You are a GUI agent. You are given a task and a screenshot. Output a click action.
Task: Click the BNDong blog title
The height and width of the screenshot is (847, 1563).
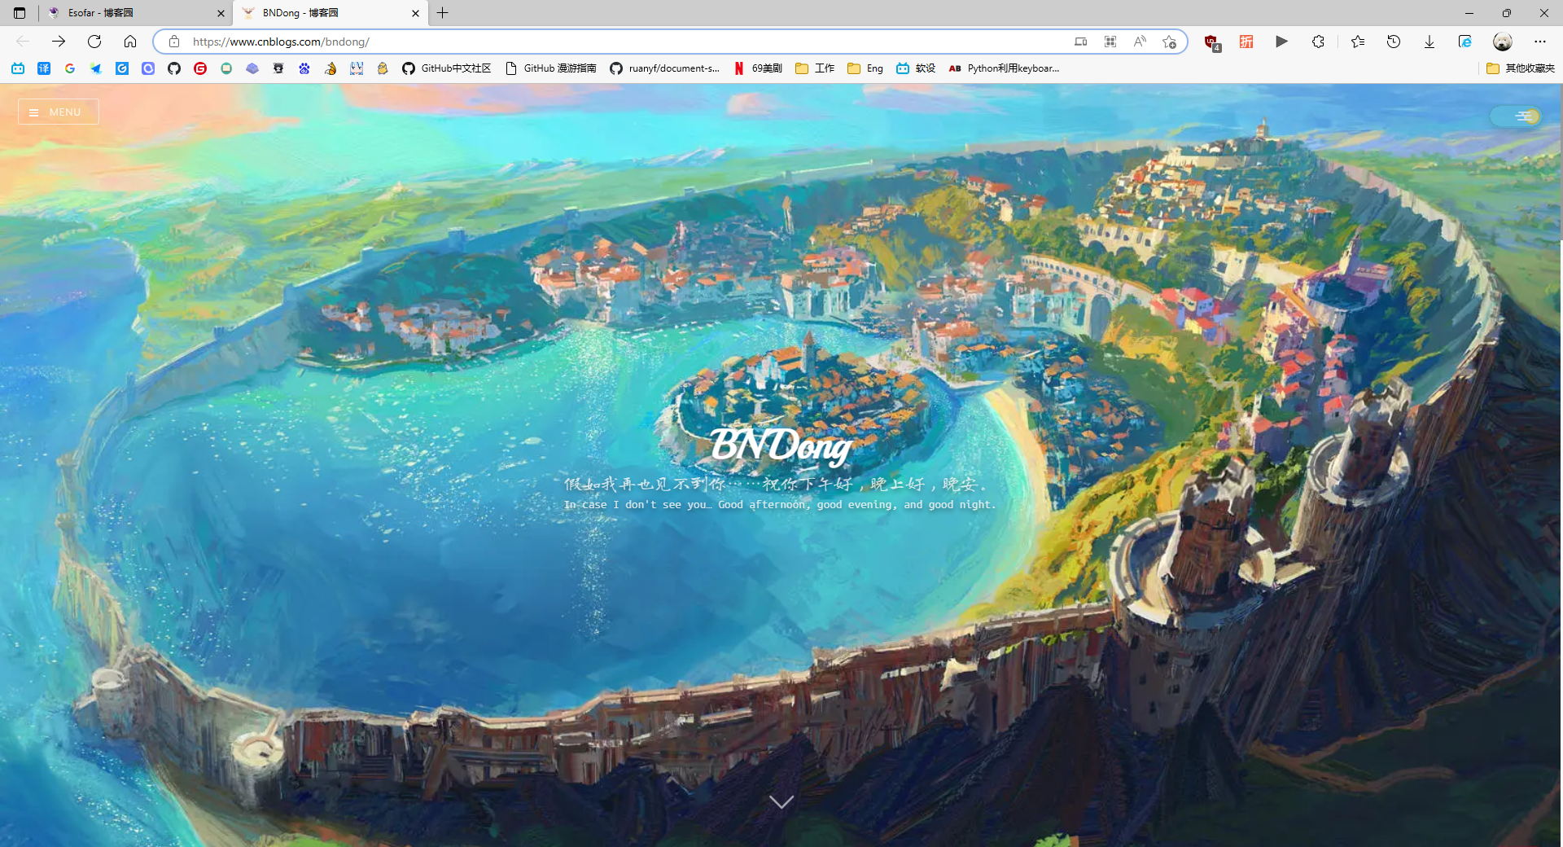pos(781,445)
